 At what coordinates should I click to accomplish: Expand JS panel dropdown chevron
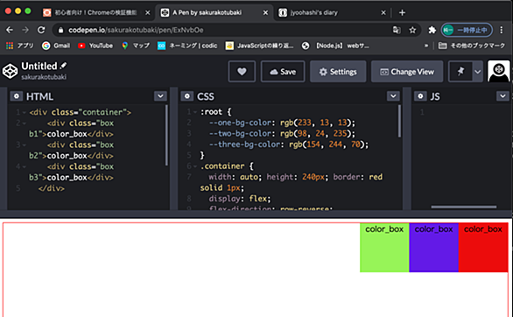[502, 96]
